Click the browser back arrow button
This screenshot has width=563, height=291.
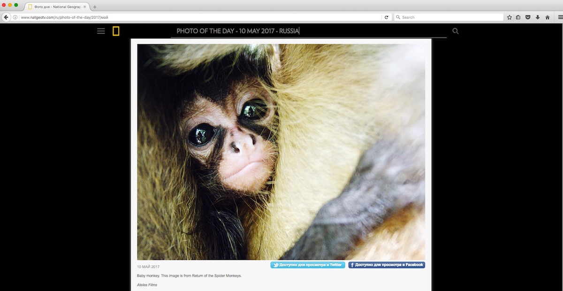click(6, 17)
